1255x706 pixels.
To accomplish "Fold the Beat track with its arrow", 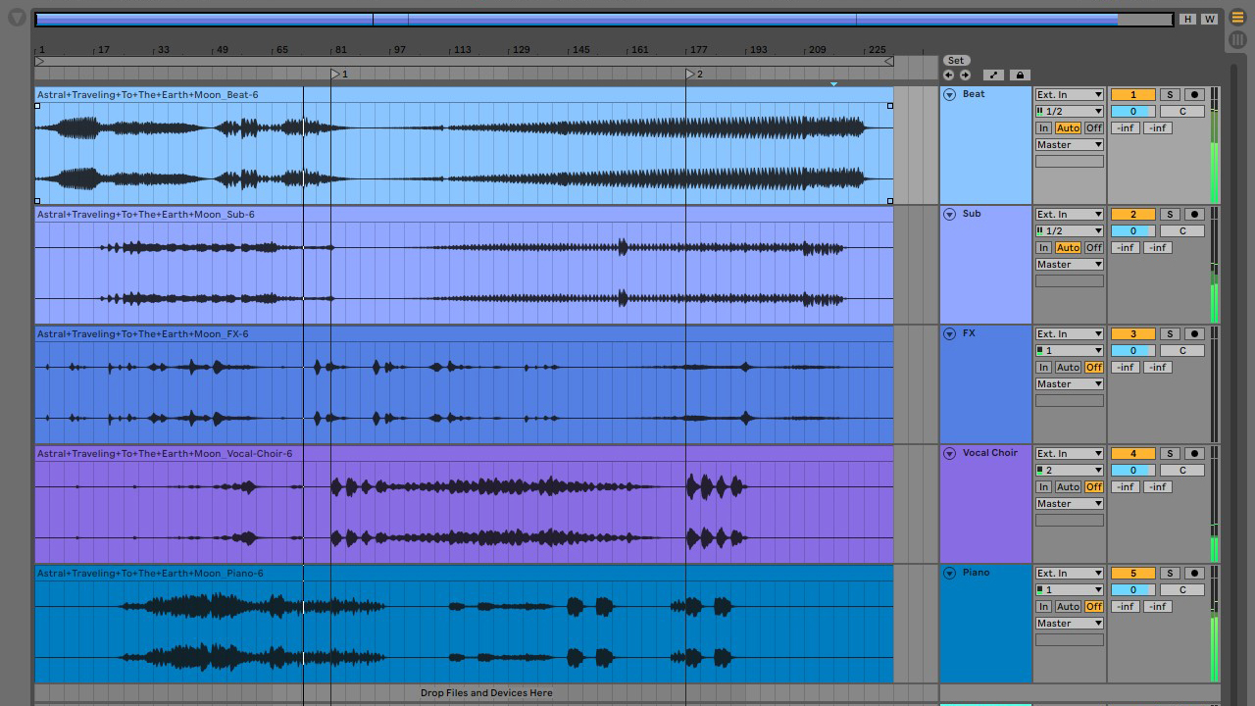I will pos(949,95).
